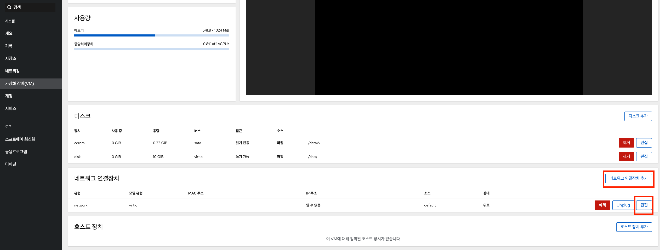Click the memory usage progress bar
This screenshot has height=250, width=660.
pos(152,35)
